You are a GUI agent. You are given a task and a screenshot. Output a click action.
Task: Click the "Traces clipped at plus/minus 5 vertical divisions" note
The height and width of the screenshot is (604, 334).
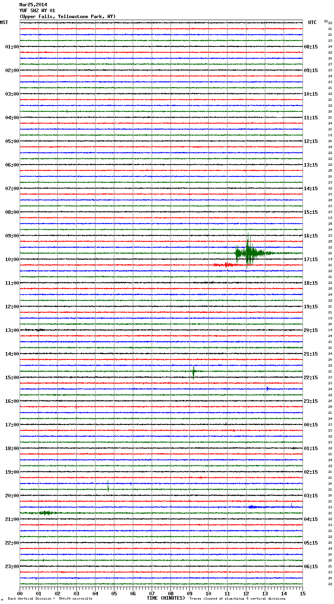[x=237, y=599]
